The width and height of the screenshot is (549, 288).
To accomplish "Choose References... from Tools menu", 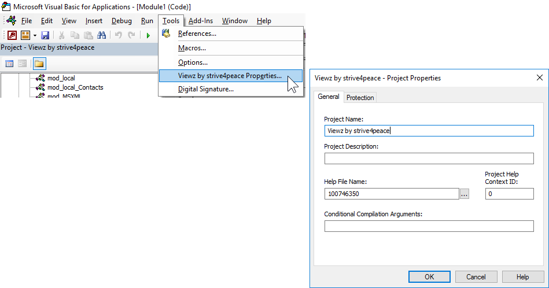I will [231, 34].
